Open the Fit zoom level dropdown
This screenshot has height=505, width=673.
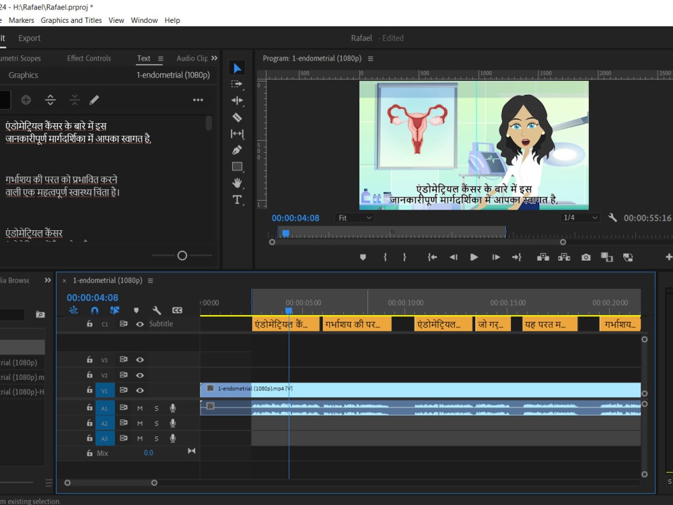pyautogui.click(x=355, y=217)
